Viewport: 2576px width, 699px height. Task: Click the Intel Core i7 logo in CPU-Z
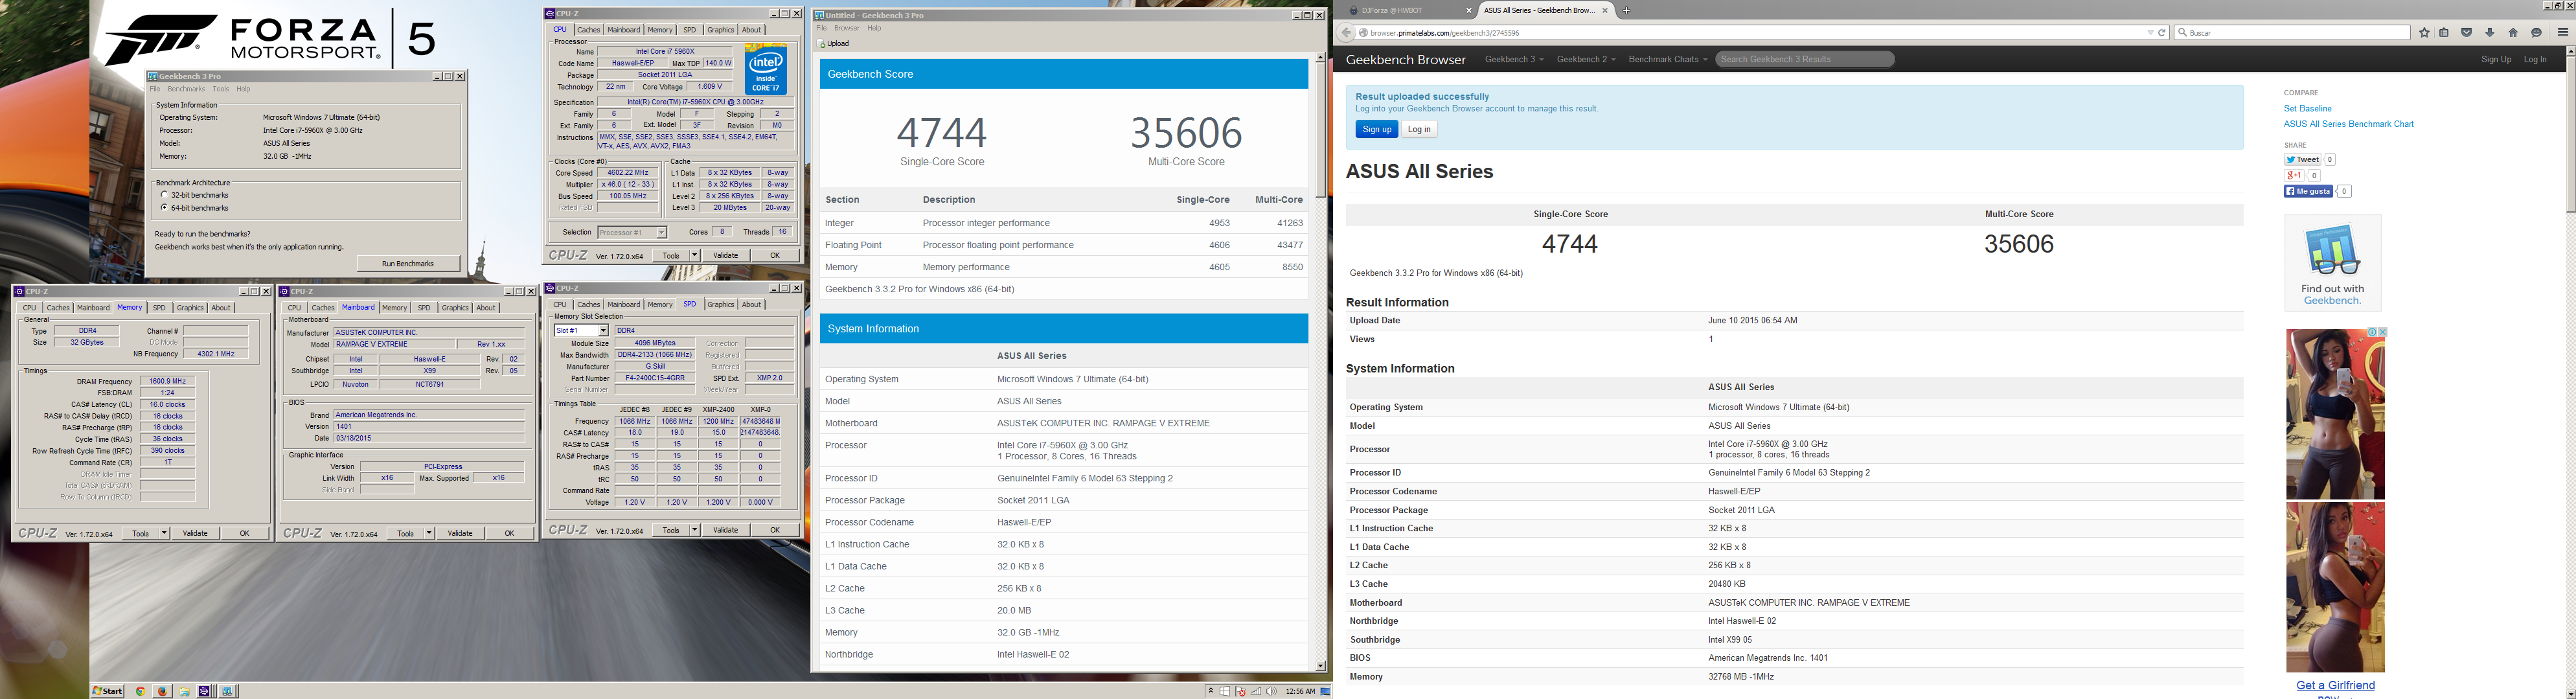click(766, 68)
